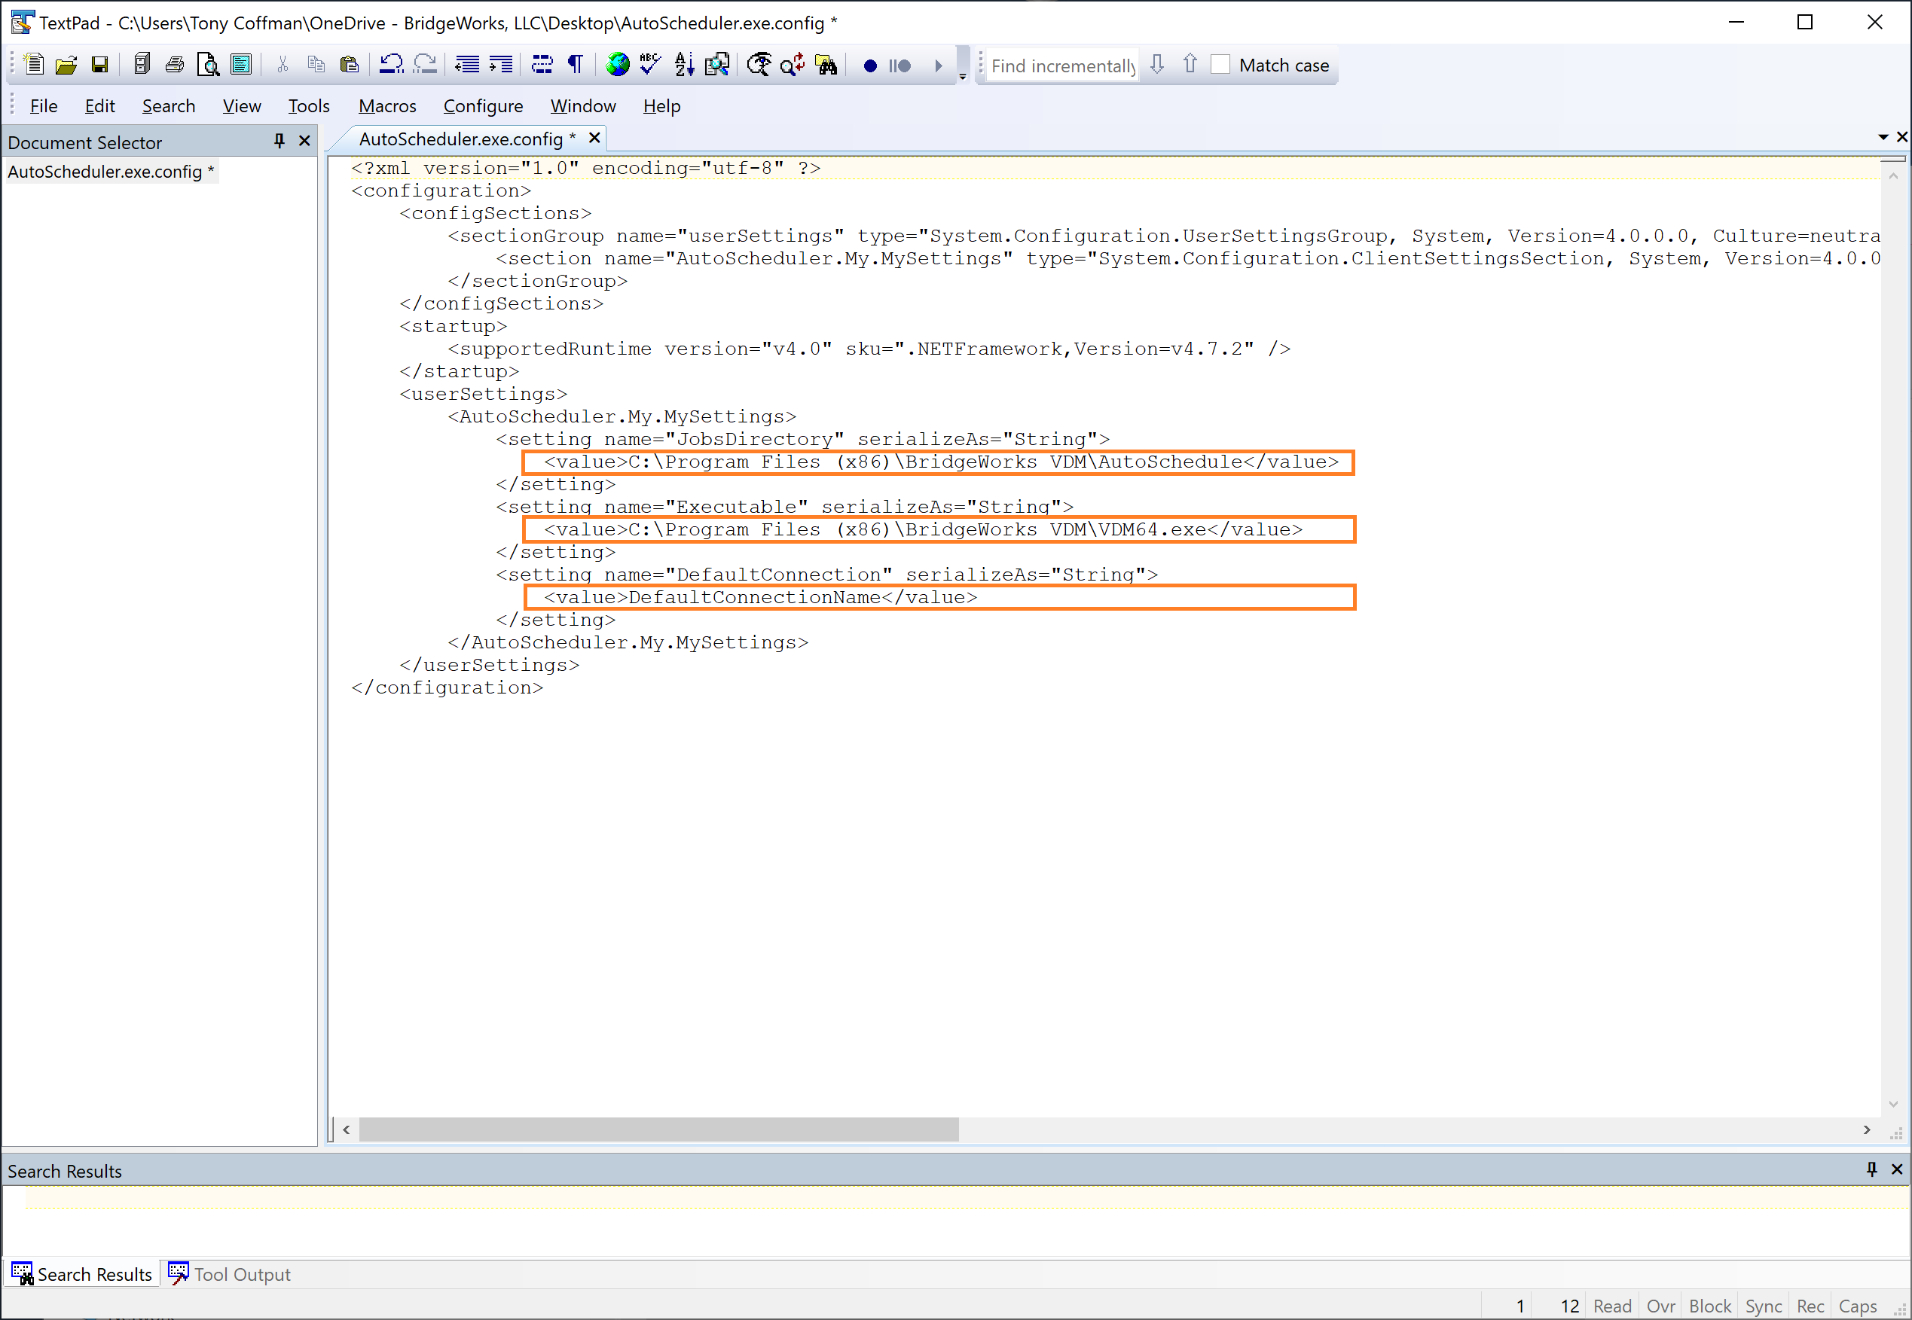Find next with down arrow
Image resolution: width=1912 pixels, height=1320 pixels.
coord(1157,65)
